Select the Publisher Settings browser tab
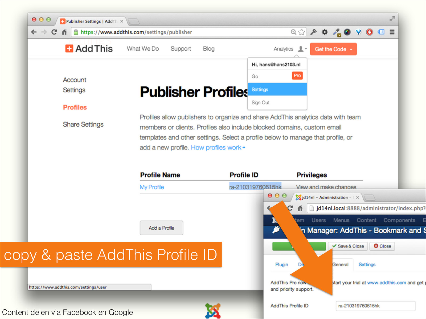The image size is (426, 319). point(91,21)
